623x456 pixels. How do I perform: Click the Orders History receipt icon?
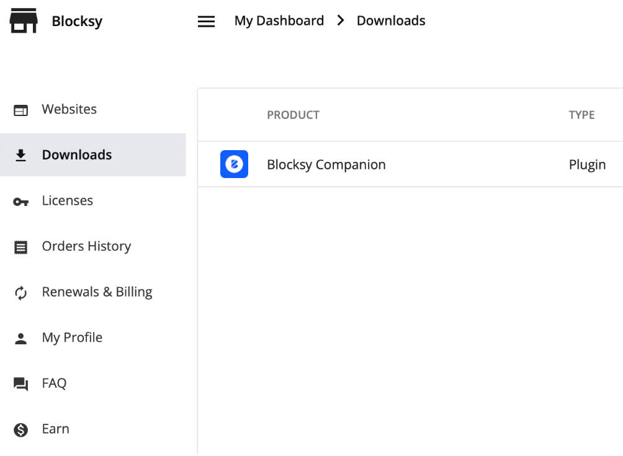click(20, 247)
